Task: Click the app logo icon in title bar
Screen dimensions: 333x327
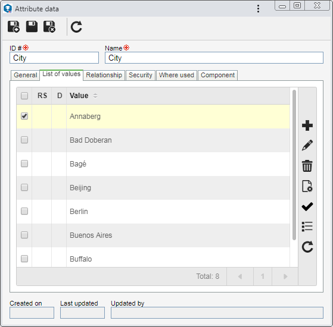Action: tap(8, 9)
